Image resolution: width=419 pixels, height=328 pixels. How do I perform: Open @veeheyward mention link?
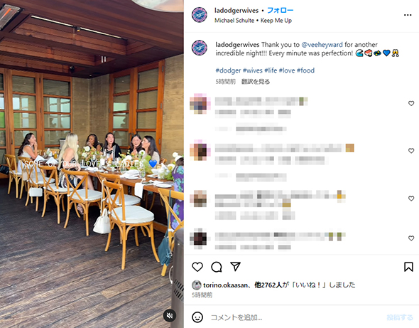point(322,45)
